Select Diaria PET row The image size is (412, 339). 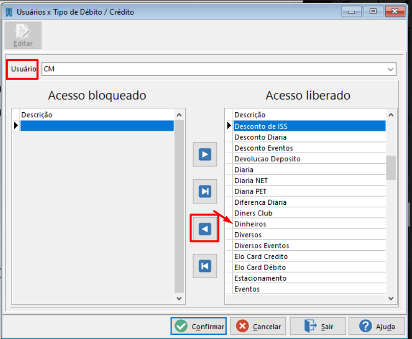[x=309, y=191]
